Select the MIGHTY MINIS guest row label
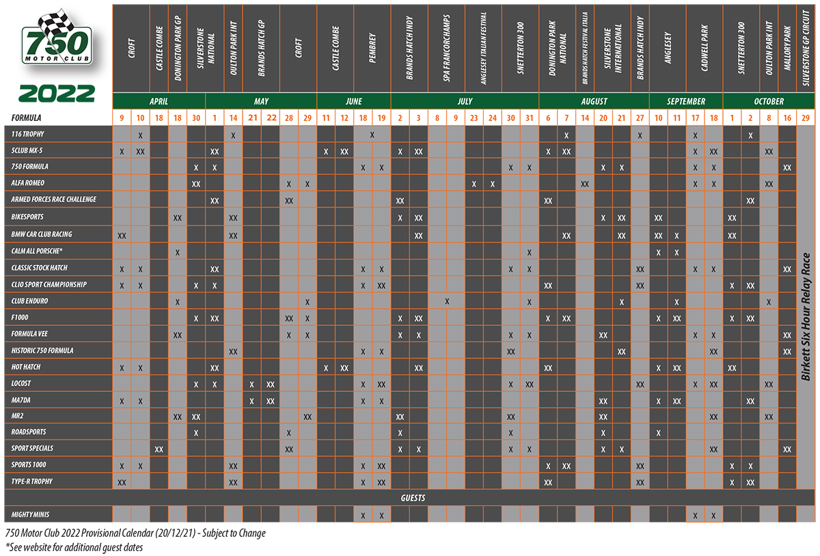Image resolution: width=820 pixels, height=556 pixels. tap(31, 516)
